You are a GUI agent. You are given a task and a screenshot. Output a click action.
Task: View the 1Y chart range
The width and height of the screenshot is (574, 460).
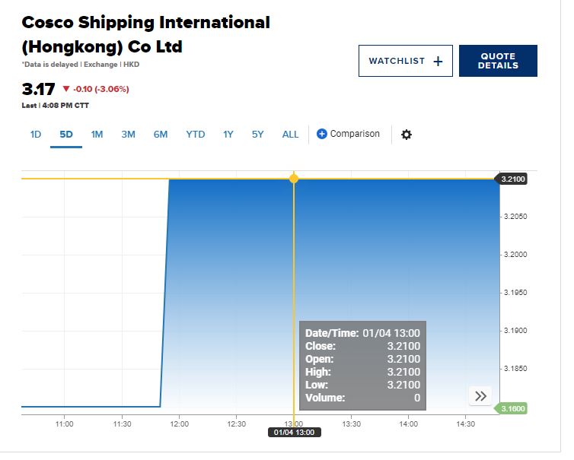pos(228,135)
